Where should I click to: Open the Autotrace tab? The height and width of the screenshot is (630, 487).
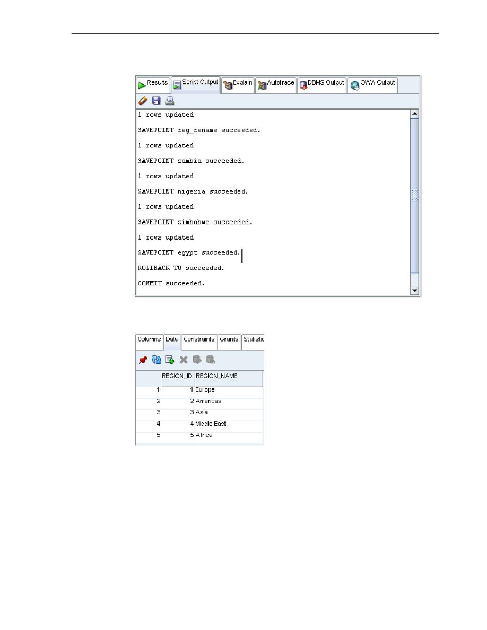[x=276, y=85]
